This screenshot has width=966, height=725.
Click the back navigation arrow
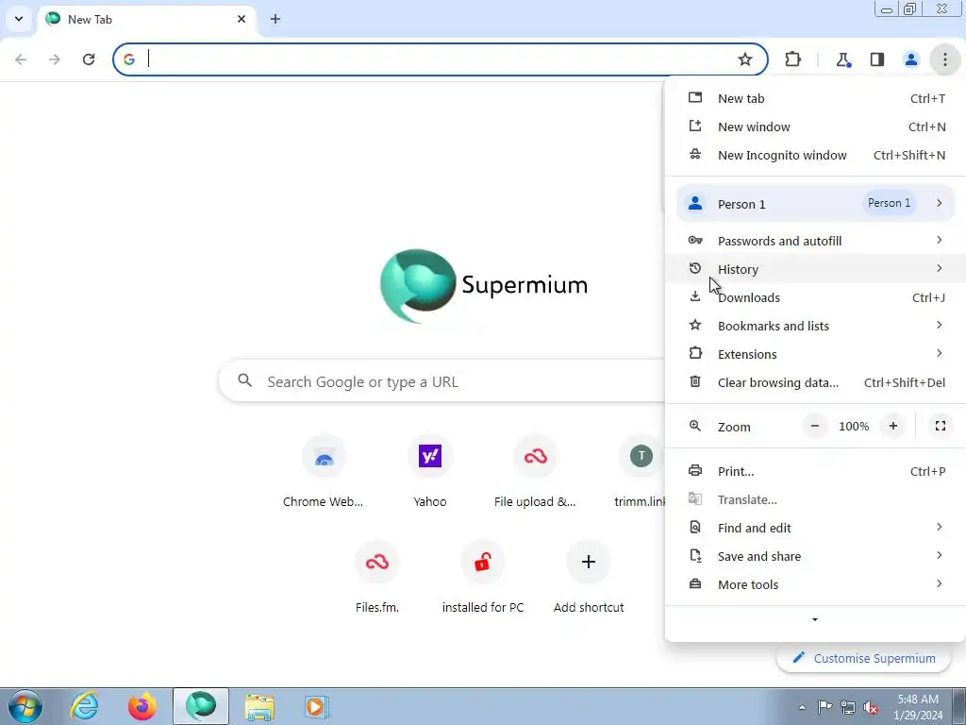(x=21, y=59)
